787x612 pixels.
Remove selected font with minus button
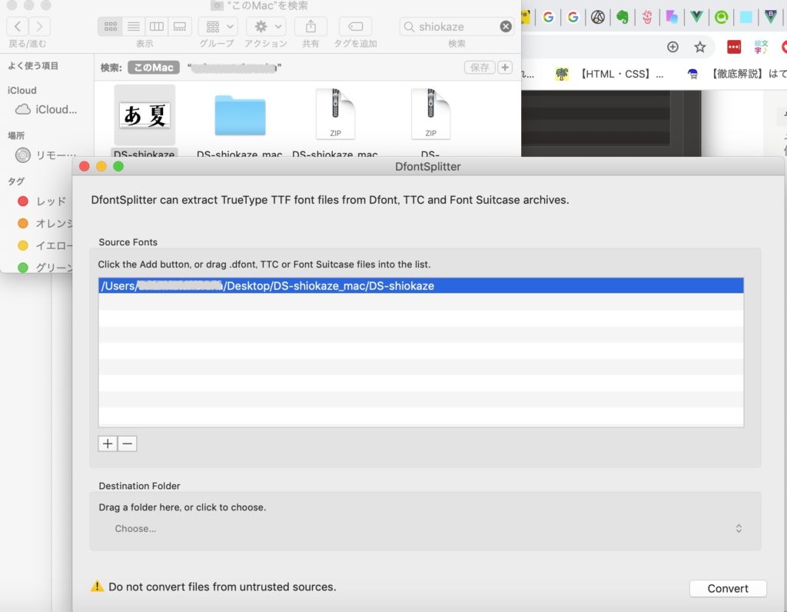point(128,444)
